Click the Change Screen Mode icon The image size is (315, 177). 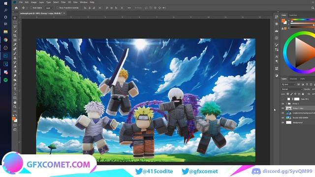click(x=15, y=130)
